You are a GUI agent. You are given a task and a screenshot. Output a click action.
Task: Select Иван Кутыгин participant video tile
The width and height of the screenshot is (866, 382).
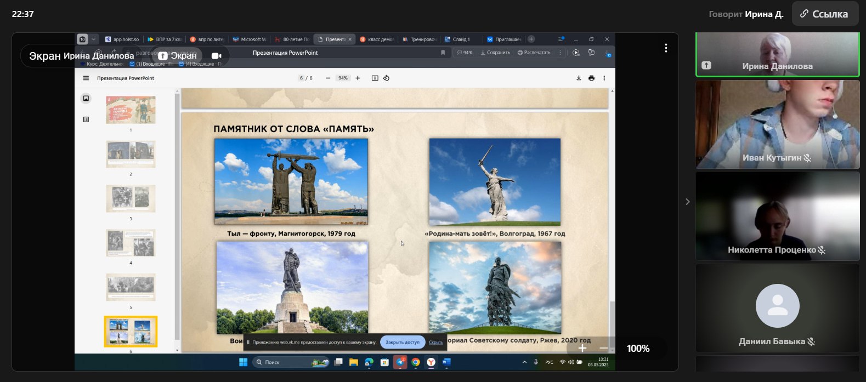click(x=778, y=124)
